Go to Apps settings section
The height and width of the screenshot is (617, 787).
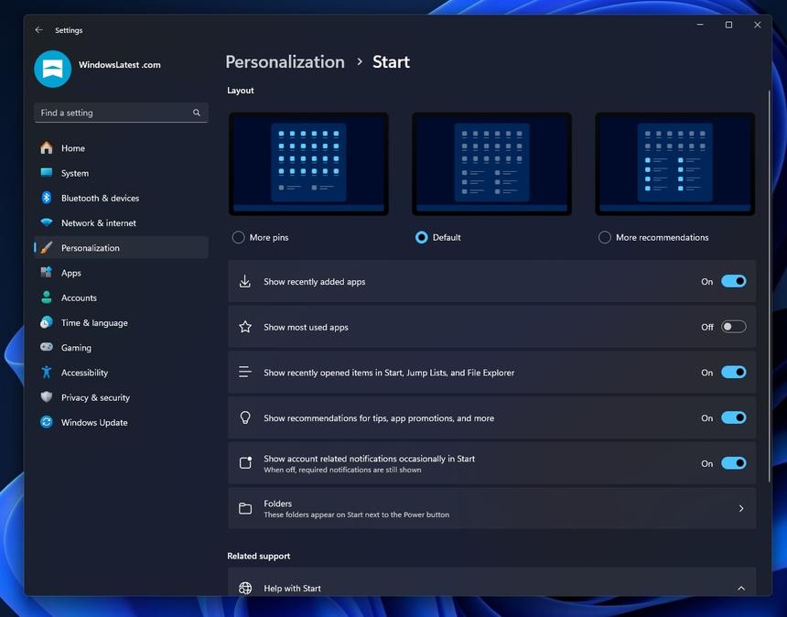tap(71, 273)
